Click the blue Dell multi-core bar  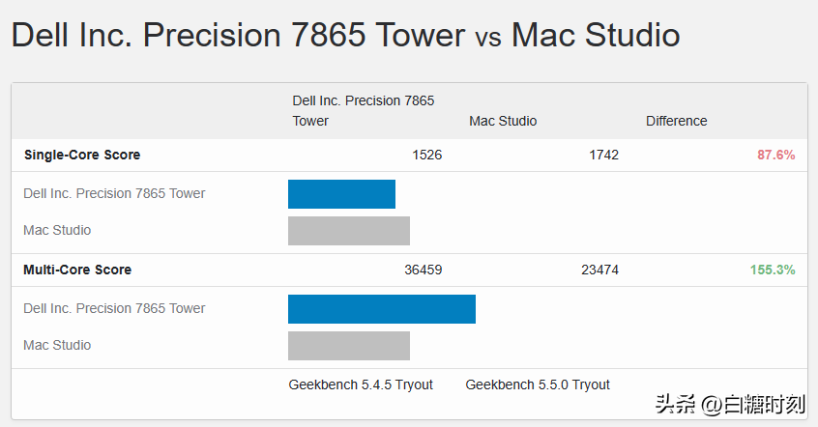[x=382, y=308]
